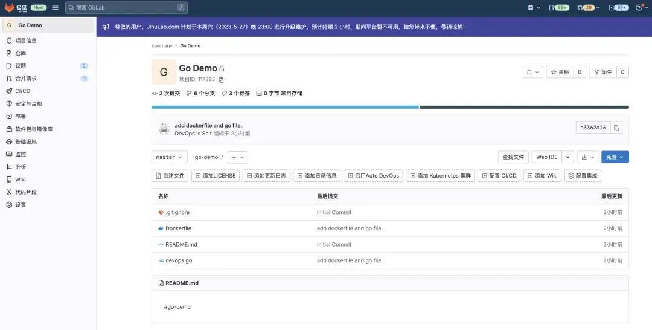Open the 克隆 clone dropdown

pos(615,157)
